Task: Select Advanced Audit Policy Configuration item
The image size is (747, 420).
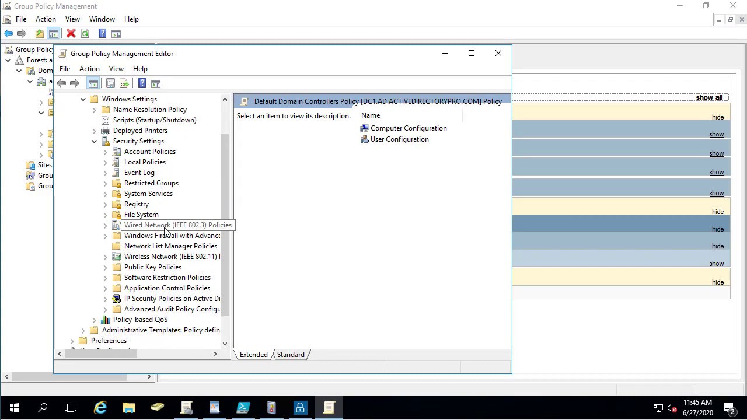Action: [x=172, y=309]
